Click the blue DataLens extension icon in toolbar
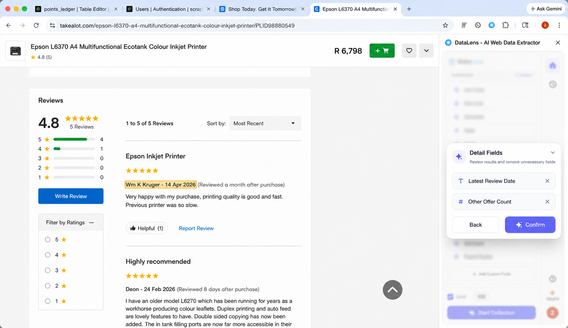Image resolution: width=568 pixels, height=328 pixels. (x=492, y=25)
